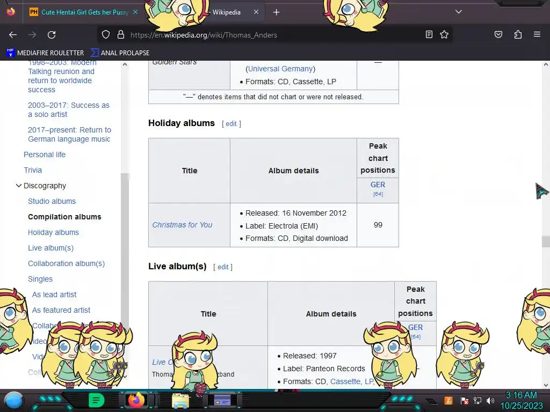Click text Released: 1997
550x412 pixels.
[x=310, y=356]
